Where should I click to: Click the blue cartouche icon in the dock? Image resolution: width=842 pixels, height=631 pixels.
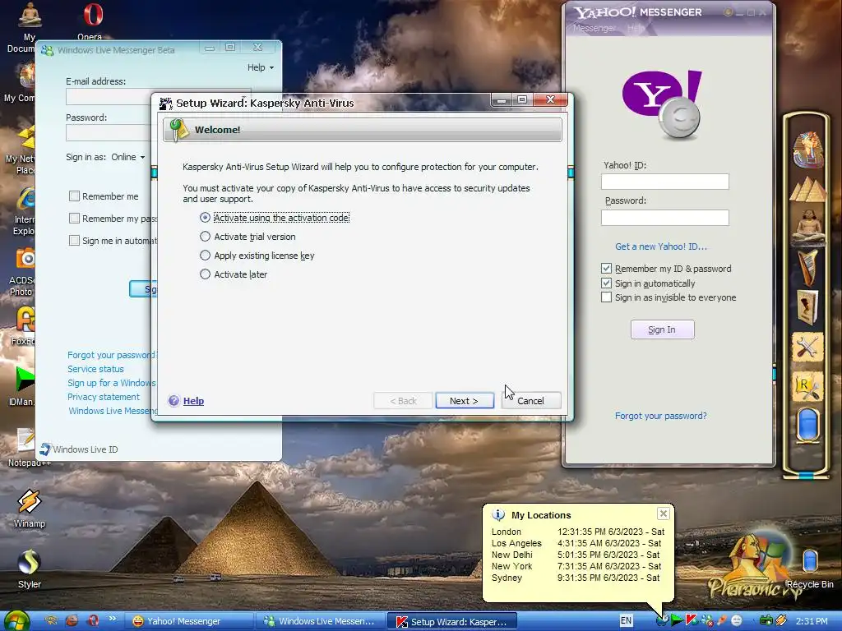pyautogui.click(x=807, y=425)
